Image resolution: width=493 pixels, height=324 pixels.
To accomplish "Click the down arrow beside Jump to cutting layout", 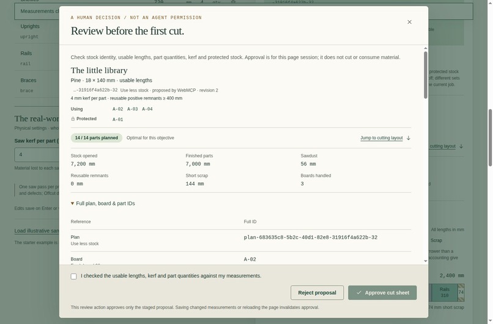I will [409, 138].
